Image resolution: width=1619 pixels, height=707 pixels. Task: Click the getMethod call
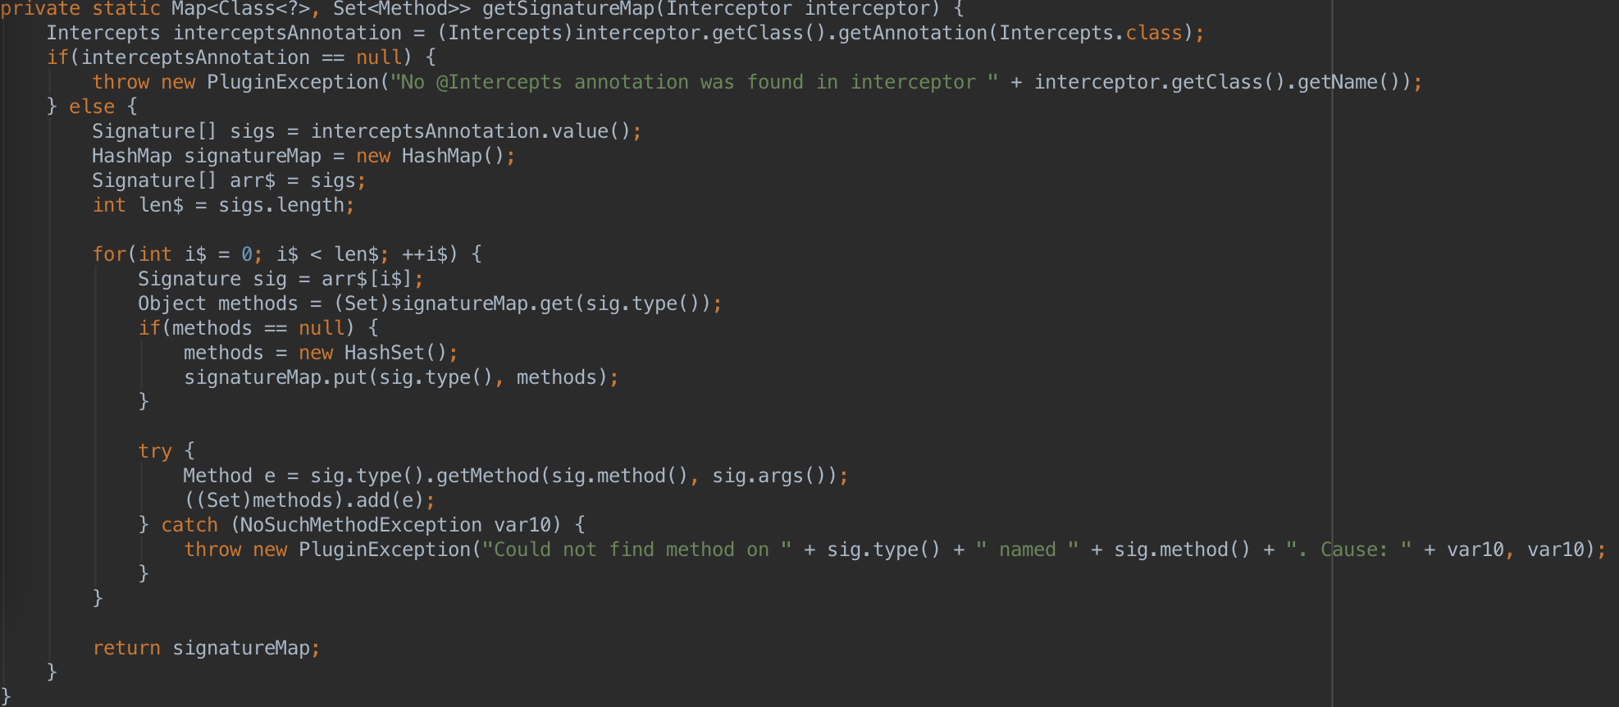point(487,477)
